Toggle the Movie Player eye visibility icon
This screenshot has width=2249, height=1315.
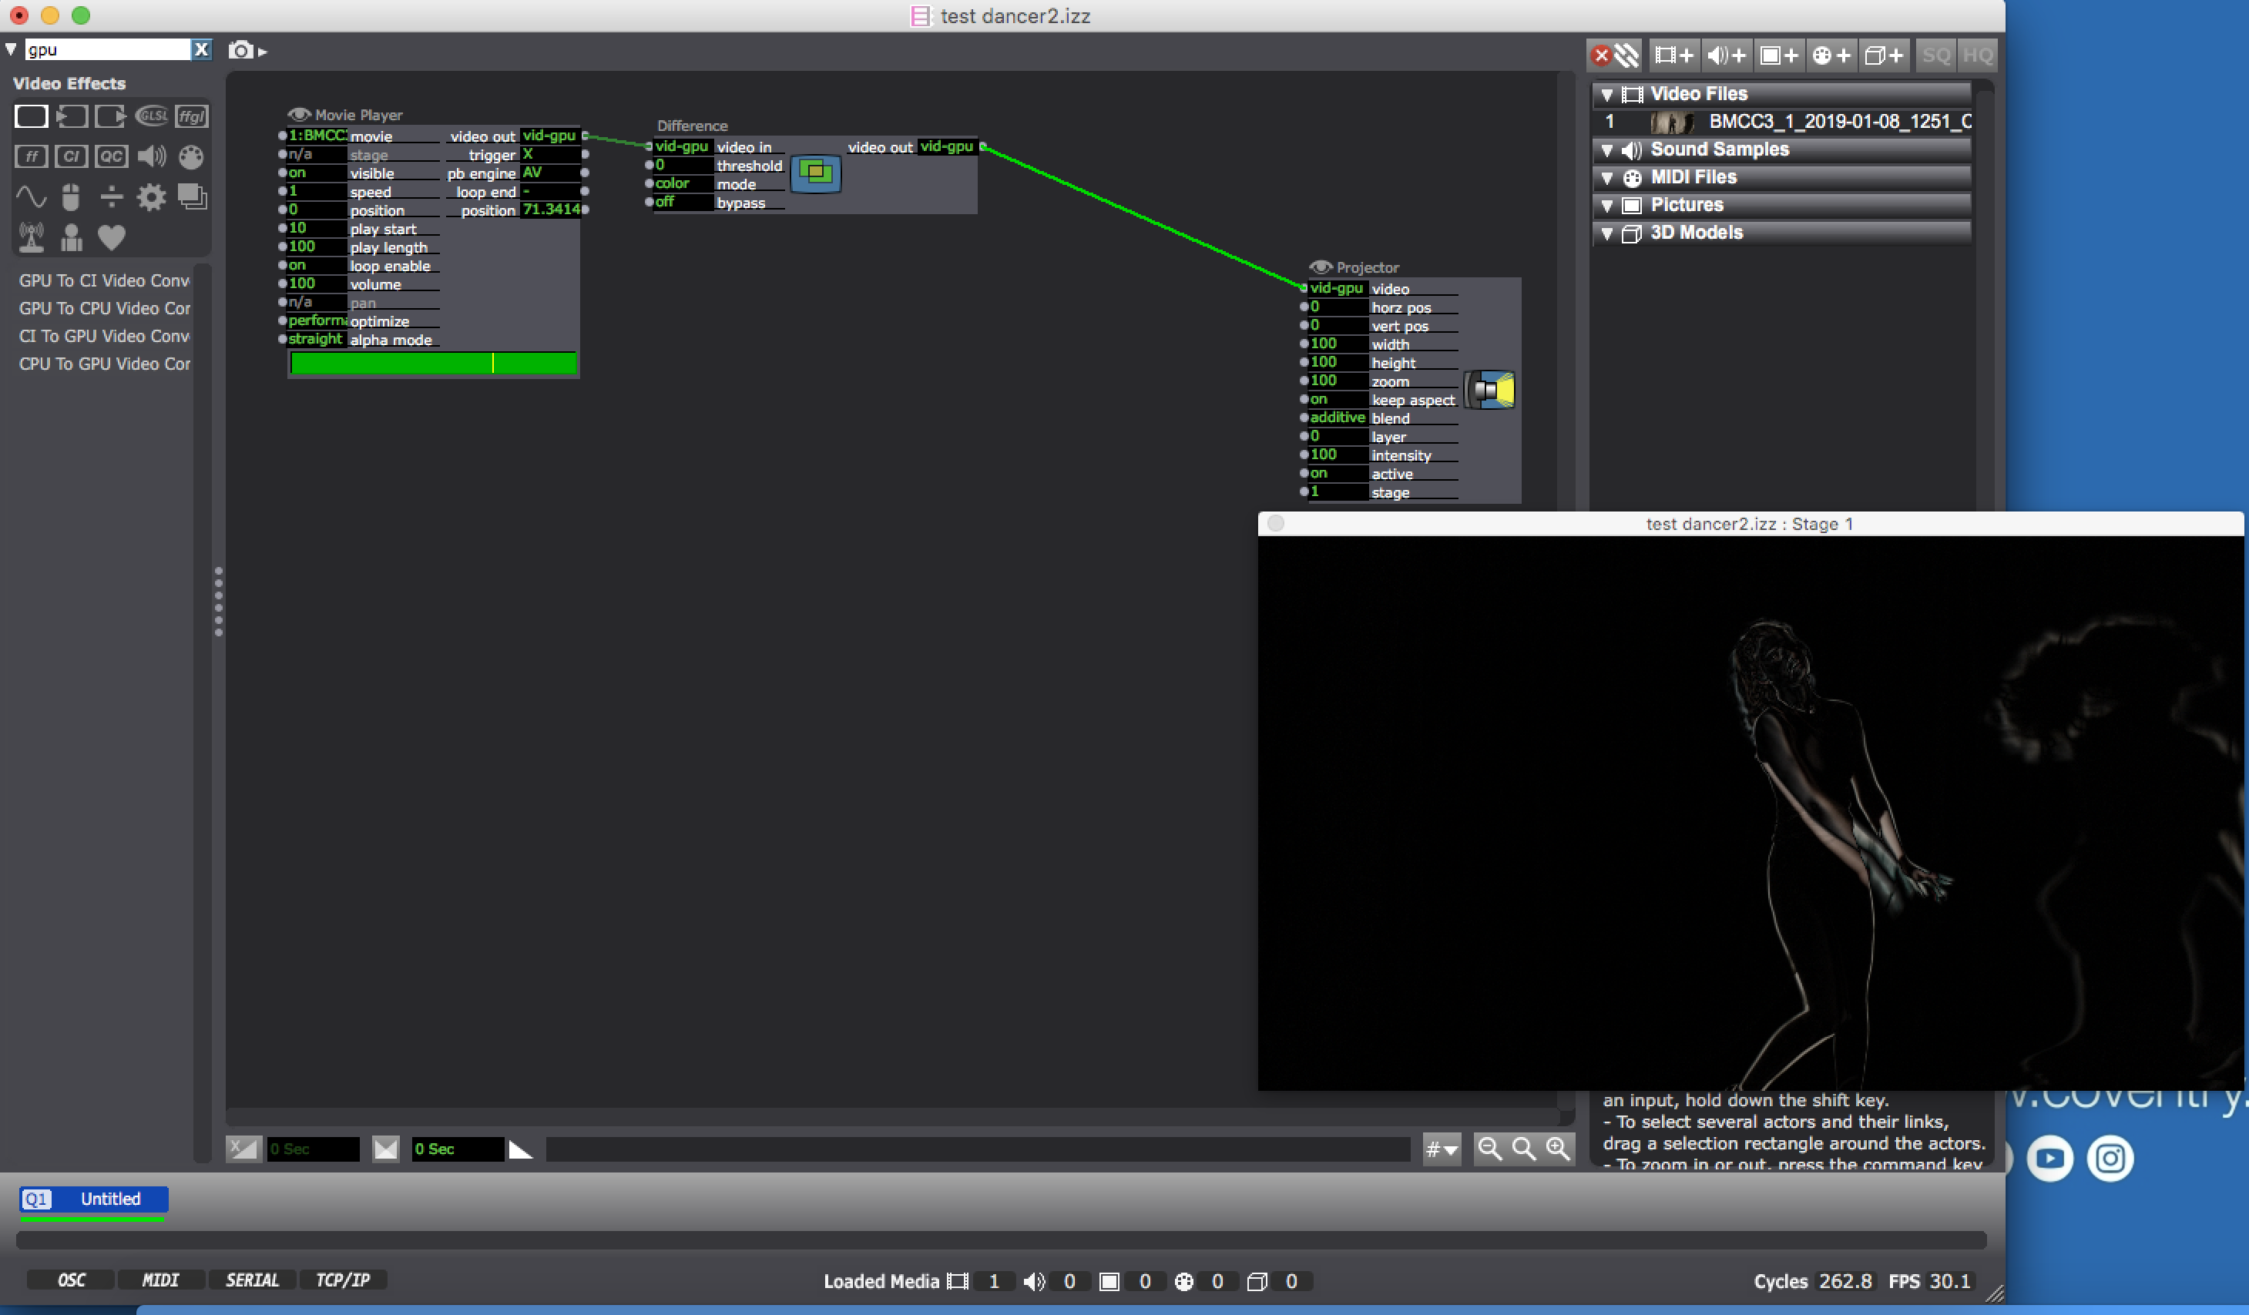click(x=298, y=114)
